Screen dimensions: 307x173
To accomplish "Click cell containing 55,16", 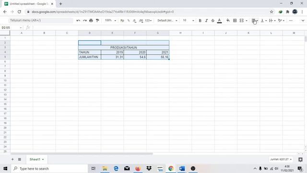I will (x=158, y=57).
